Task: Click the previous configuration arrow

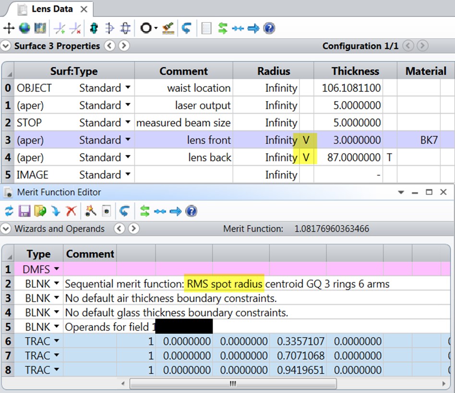Action: point(408,46)
